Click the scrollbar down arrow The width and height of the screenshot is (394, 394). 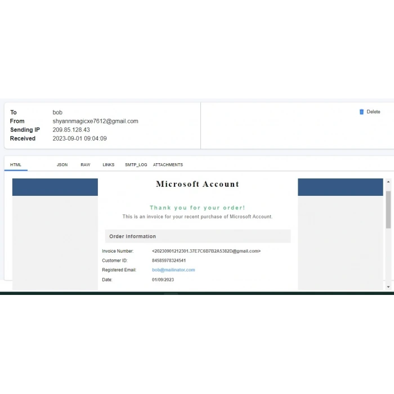pyautogui.click(x=388, y=286)
